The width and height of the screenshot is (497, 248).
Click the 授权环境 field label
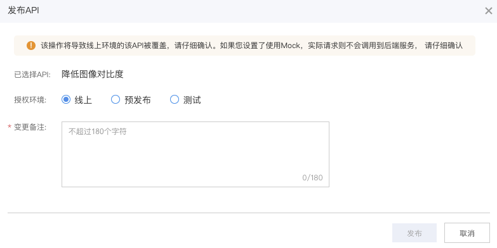coord(30,100)
